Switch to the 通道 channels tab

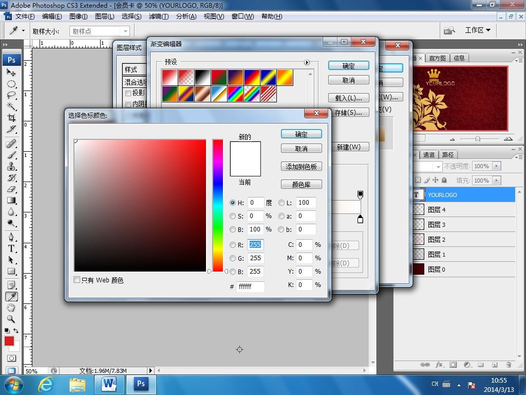pyautogui.click(x=429, y=154)
